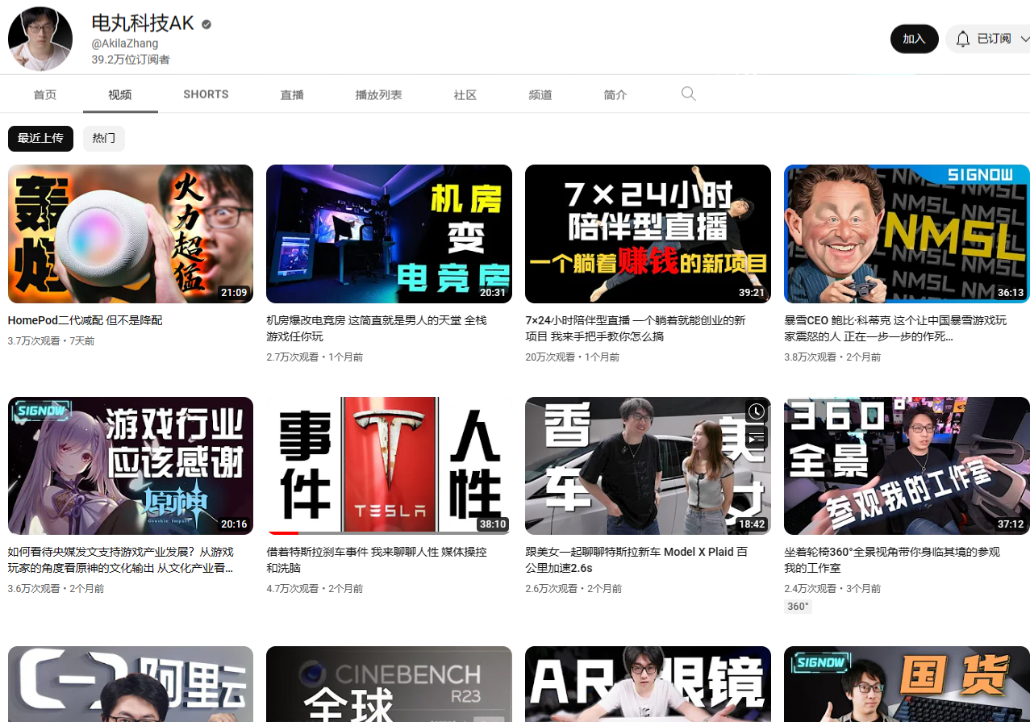Click title HomePod二代减配 但不是降配

coord(85,320)
